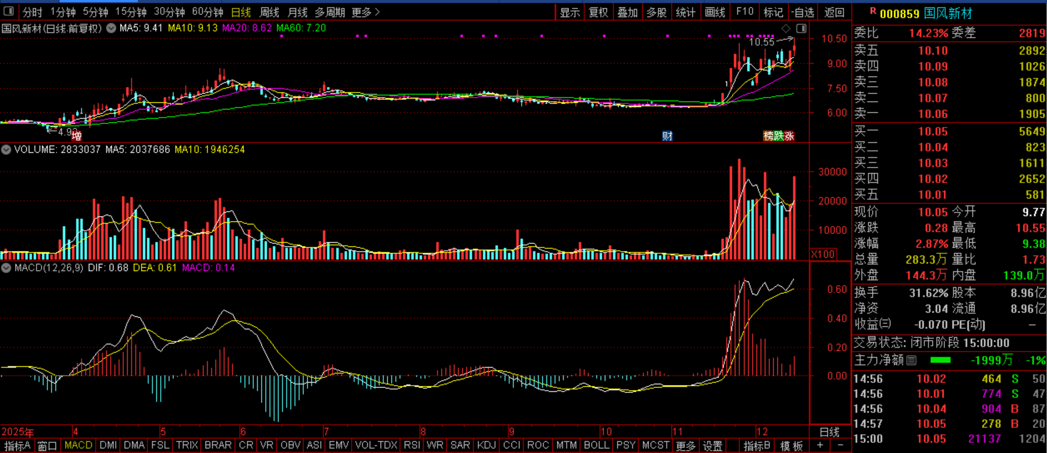The width and height of the screenshot is (1047, 453).
Task: Click the X100 volume scale label
Action: [x=823, y=254]
